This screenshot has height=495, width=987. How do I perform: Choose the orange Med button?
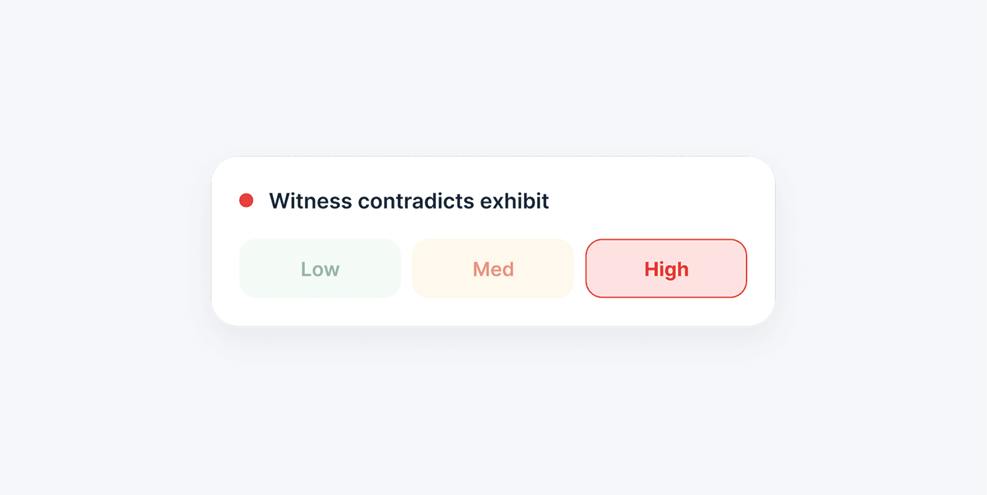tap(493, 269)
